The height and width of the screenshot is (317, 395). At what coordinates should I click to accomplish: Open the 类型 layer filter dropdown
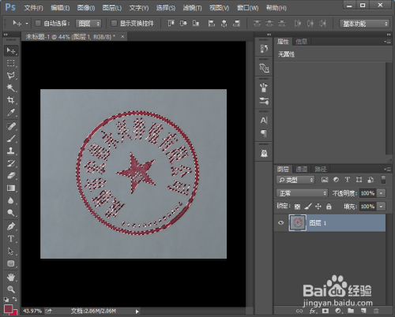coord(295,180)
